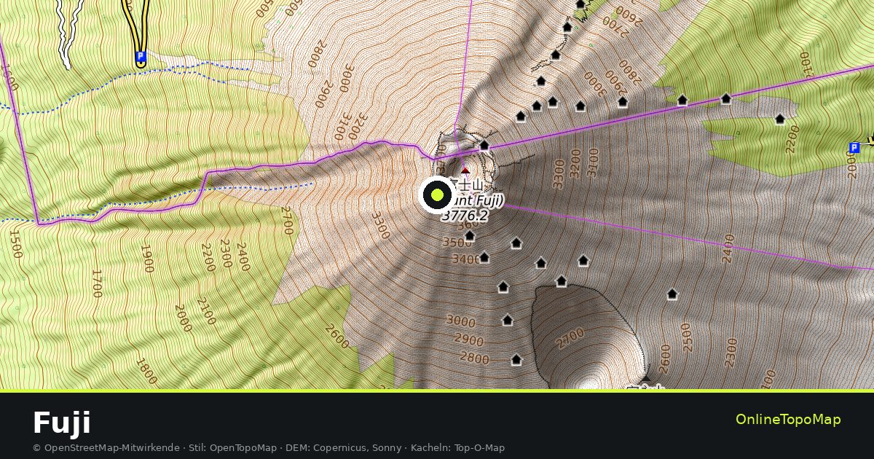
Task: Click the 2200 contour label in the northeast
Action: tap(793, 139)
